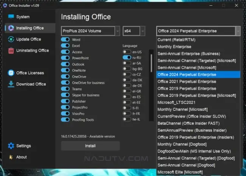Disable OneNote component
This screenshot has height=176, width=246.
click(x=65, y=70)
